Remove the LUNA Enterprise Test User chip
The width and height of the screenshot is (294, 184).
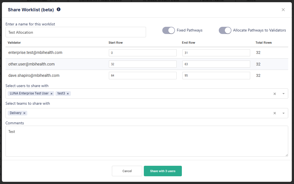tap(51, 93)
